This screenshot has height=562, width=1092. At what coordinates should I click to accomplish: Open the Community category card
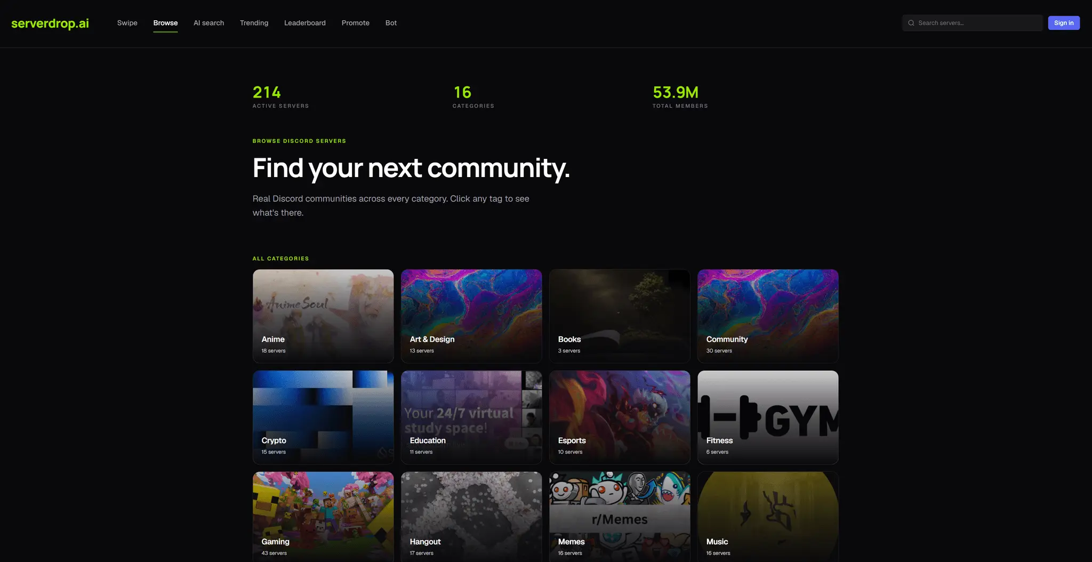pos(768,316)
